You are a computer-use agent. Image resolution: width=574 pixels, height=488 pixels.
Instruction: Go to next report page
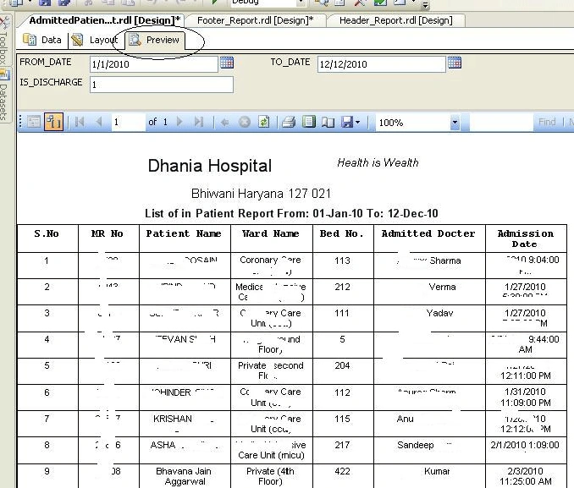point(179,122)
